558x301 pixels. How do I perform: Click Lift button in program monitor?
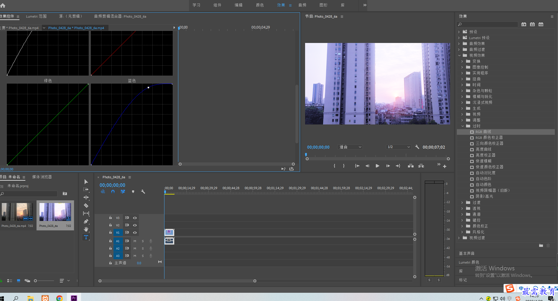pyautogui.click(x=411, y=166)
